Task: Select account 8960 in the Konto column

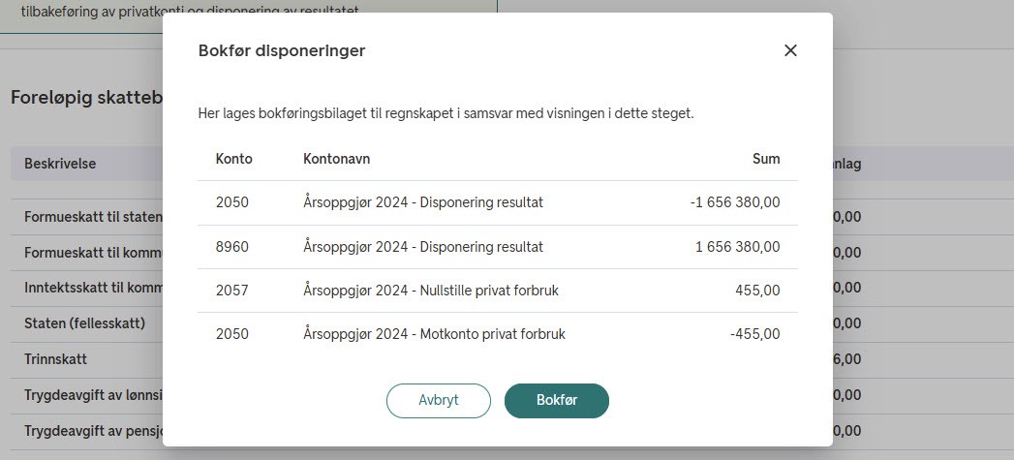Action: (x=232, y=247)
